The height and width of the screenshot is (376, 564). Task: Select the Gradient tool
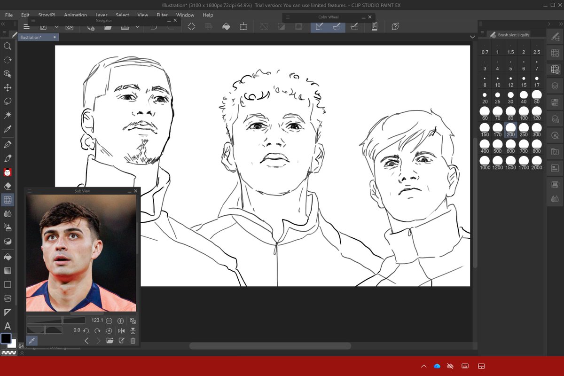click(8, 271)
